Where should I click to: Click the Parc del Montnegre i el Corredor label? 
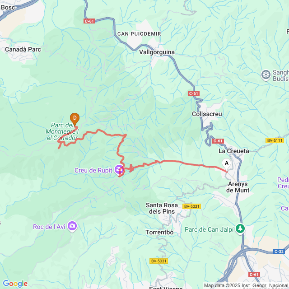pos(62,131)
